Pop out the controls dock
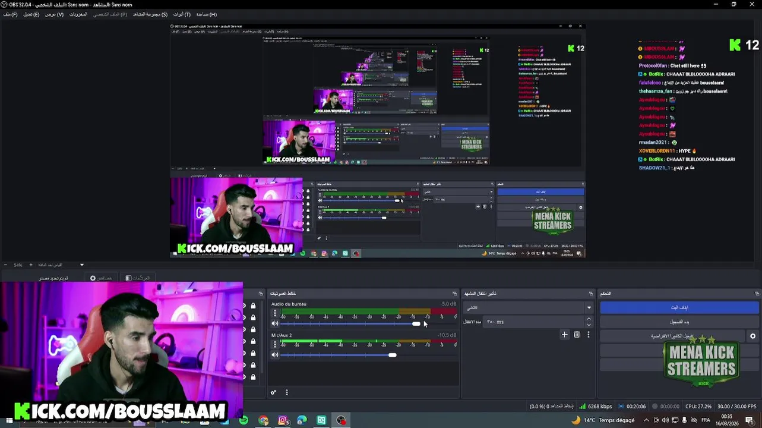Viewport: 762px width, 428px height. 757,294
